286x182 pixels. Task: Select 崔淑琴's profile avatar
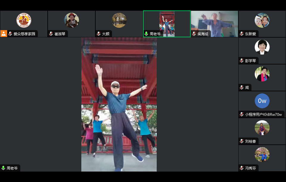pyautogui.click(x=71, y=20)
